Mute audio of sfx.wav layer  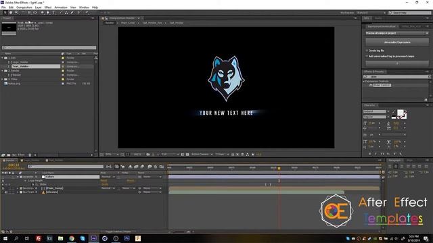pos(6,192)
